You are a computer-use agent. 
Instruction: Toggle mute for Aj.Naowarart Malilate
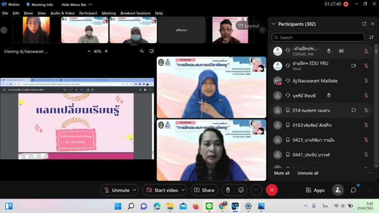pyautogui.click(x=366, y=81)
